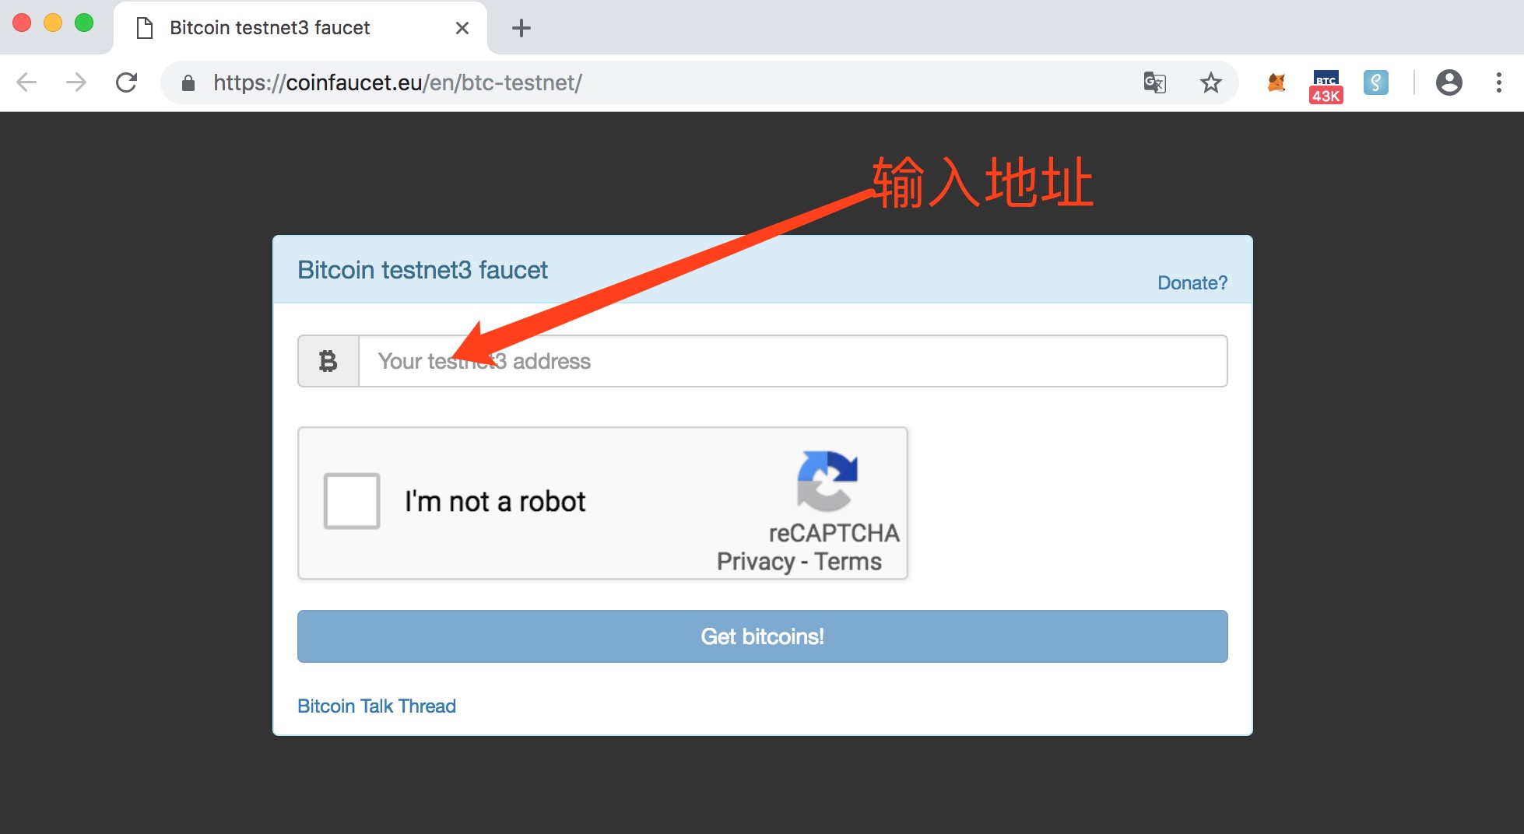Open the MetaMask fox extension

1276,82
